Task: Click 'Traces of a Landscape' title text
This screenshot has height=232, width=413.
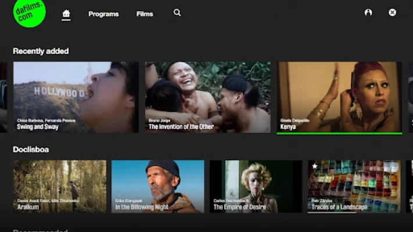Action: click(x=339, y=207)
